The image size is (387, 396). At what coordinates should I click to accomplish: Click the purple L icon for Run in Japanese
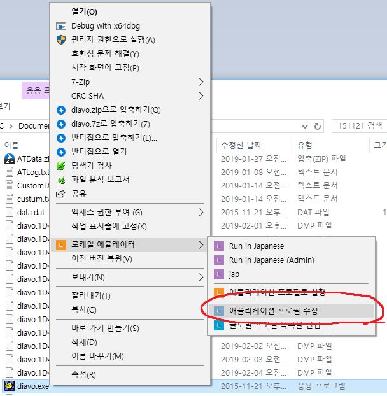click(219, 246)
